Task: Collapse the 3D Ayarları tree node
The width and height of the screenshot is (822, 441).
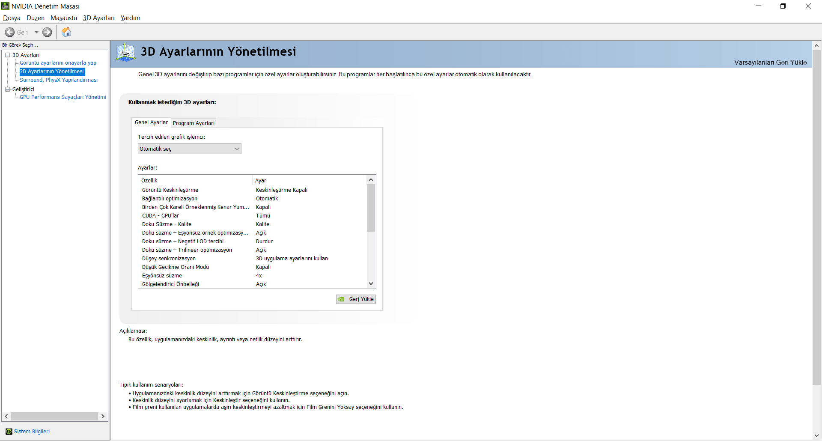Action: click(7, 55)
